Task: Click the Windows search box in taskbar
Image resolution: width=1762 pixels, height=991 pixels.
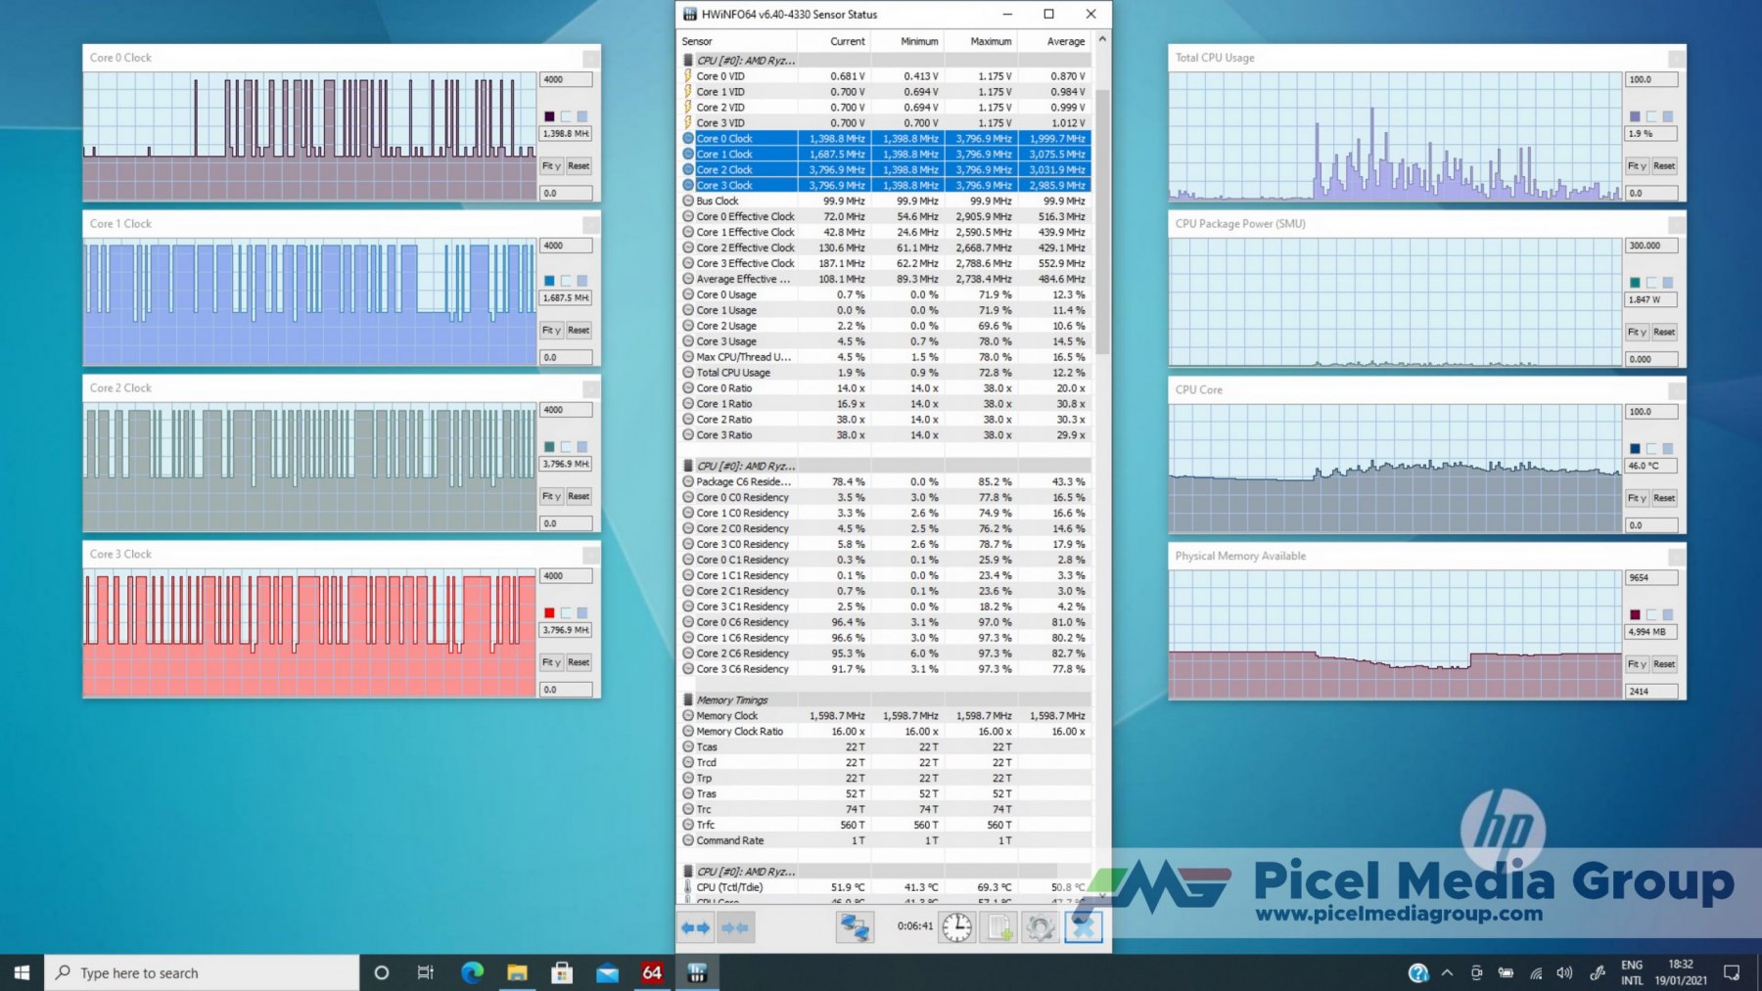Action: click(x=202, y=972)
